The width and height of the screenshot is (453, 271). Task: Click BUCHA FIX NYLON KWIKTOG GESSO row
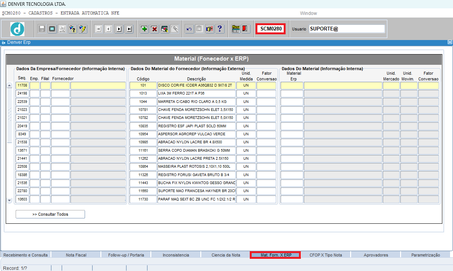[196, 183]
